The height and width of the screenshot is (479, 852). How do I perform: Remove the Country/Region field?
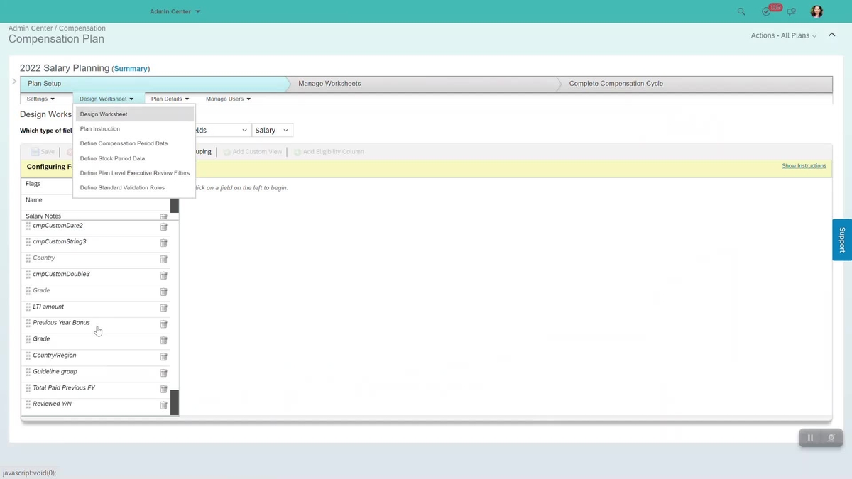click(163, 356)
